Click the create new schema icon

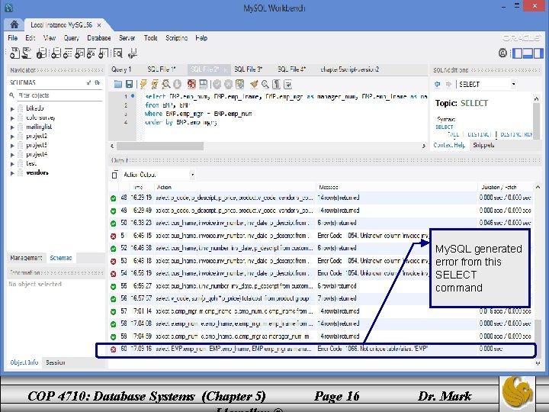[x=56, y=53]
